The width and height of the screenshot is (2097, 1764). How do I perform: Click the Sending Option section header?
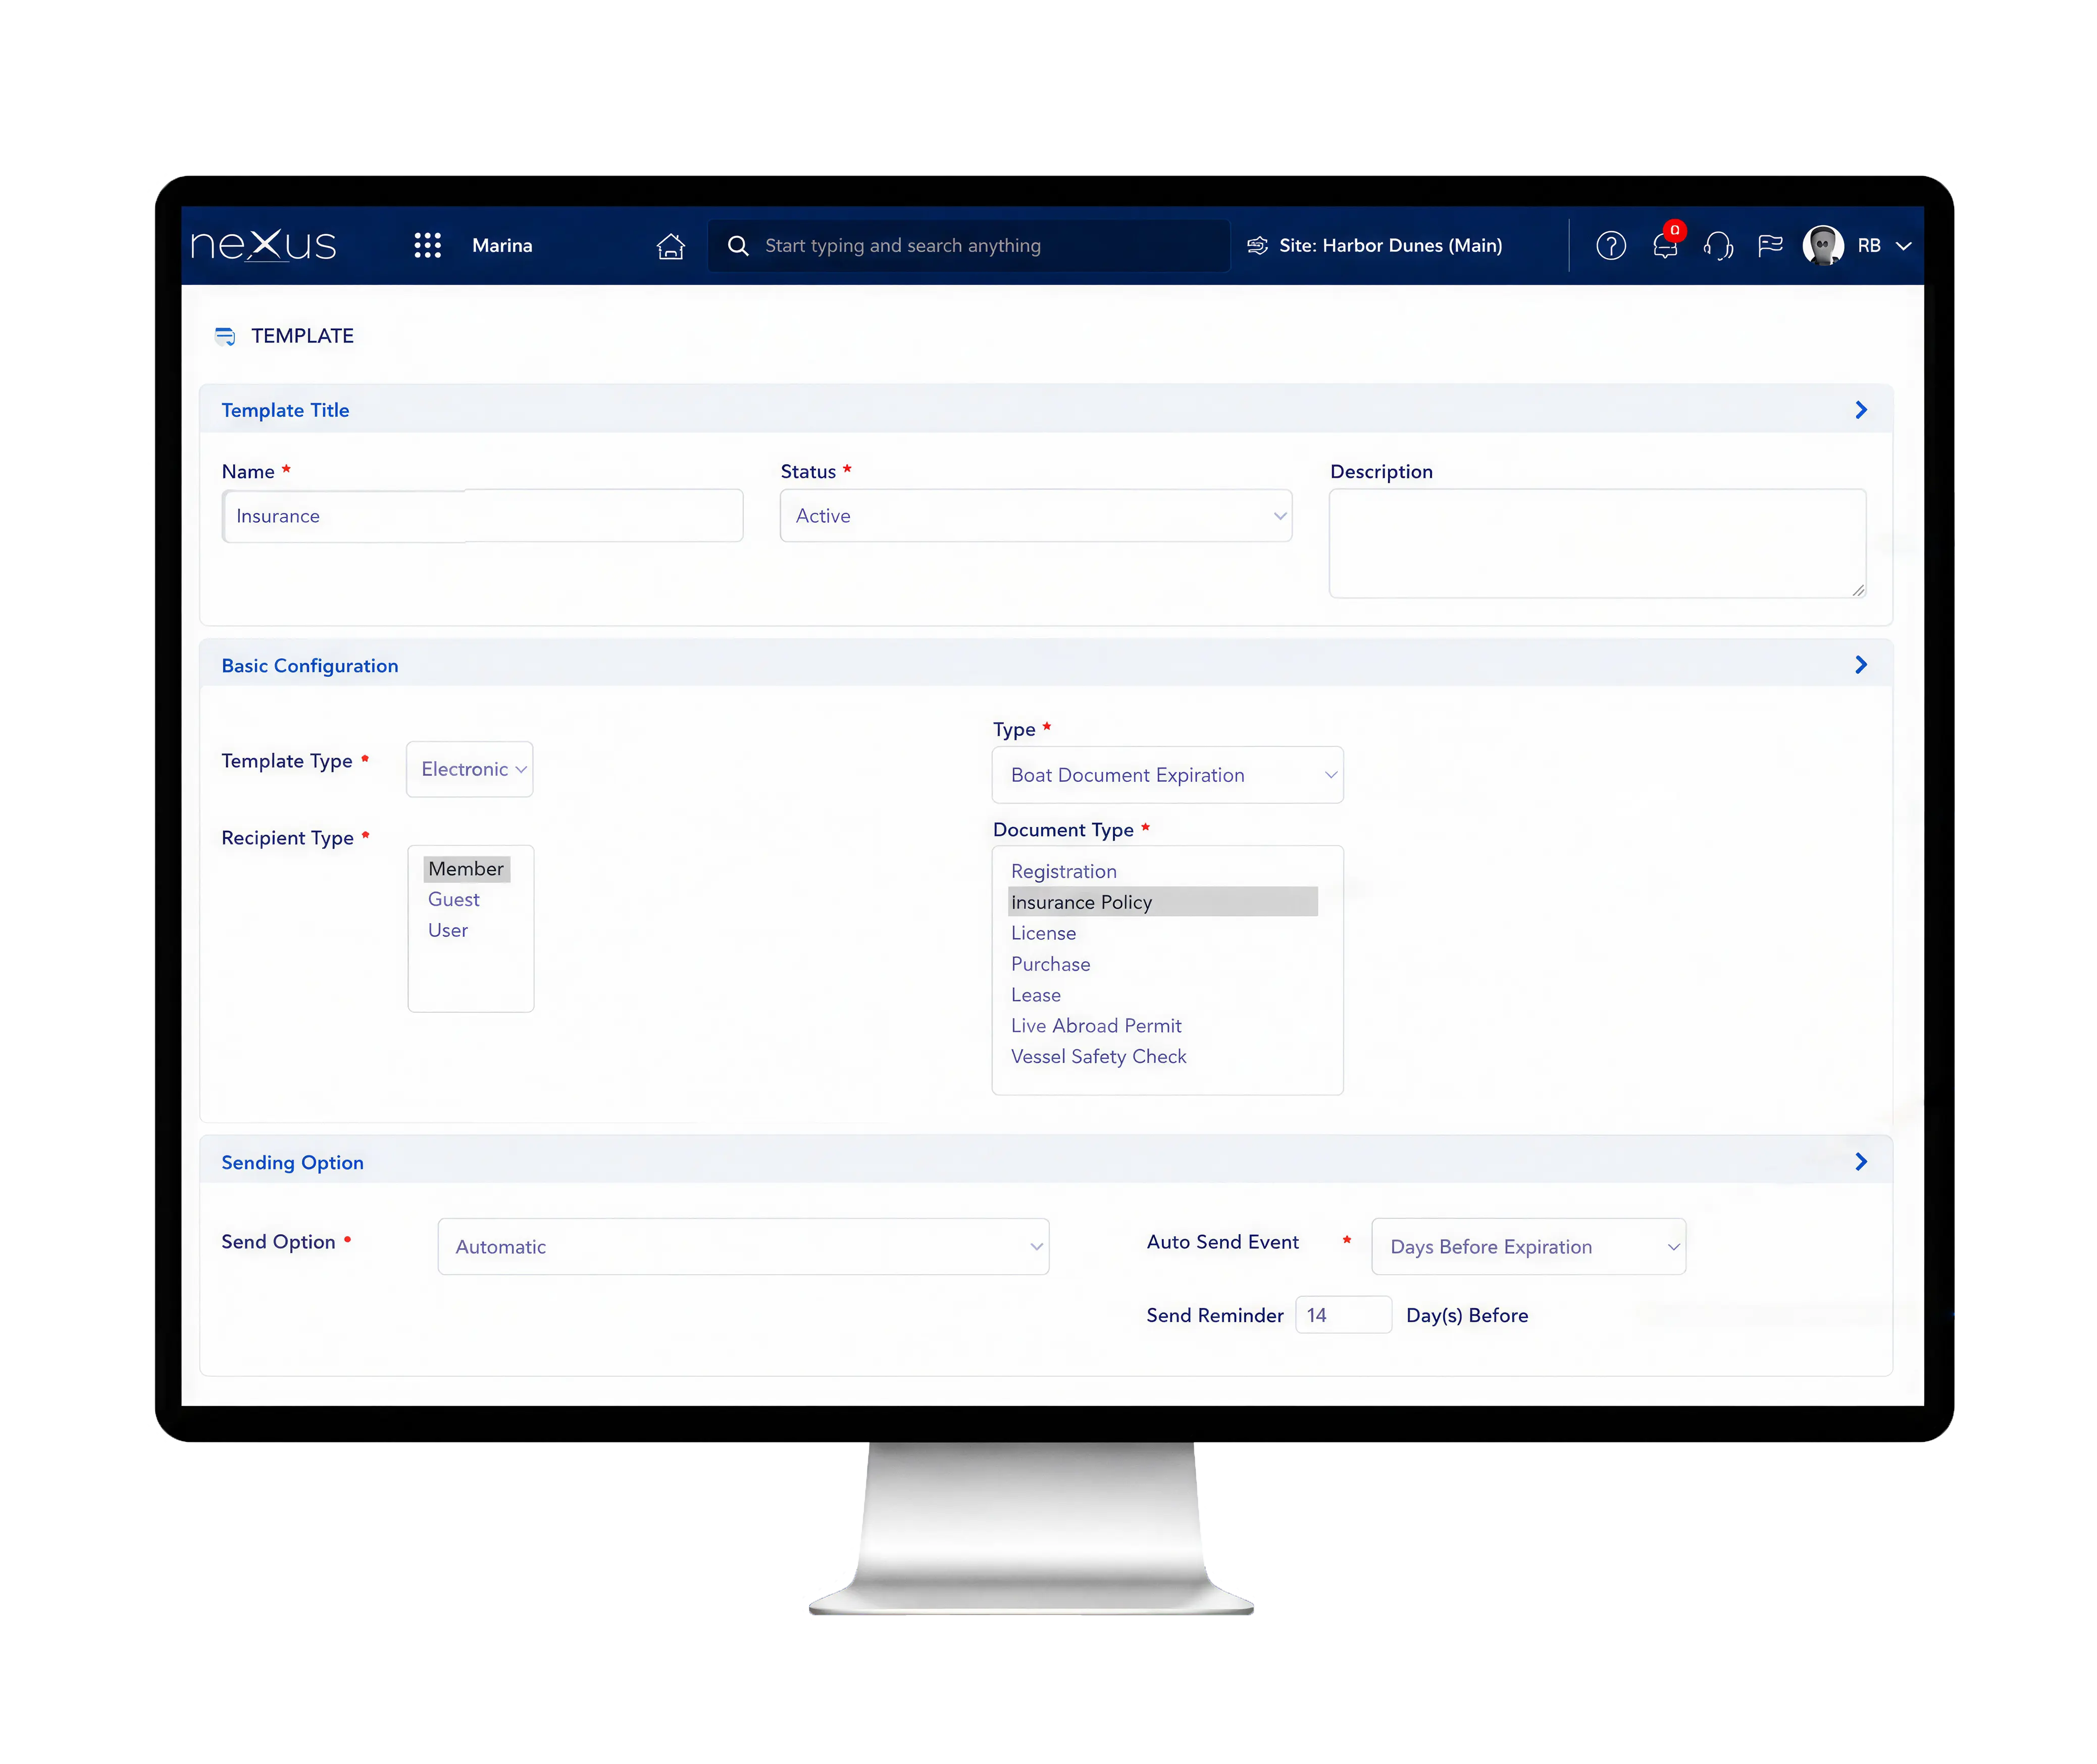coord(1045,1161)
